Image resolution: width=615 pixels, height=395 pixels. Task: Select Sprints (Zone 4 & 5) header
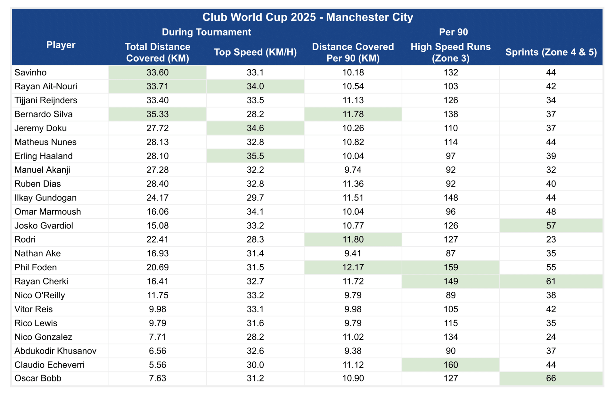click(x=551, y=52)
